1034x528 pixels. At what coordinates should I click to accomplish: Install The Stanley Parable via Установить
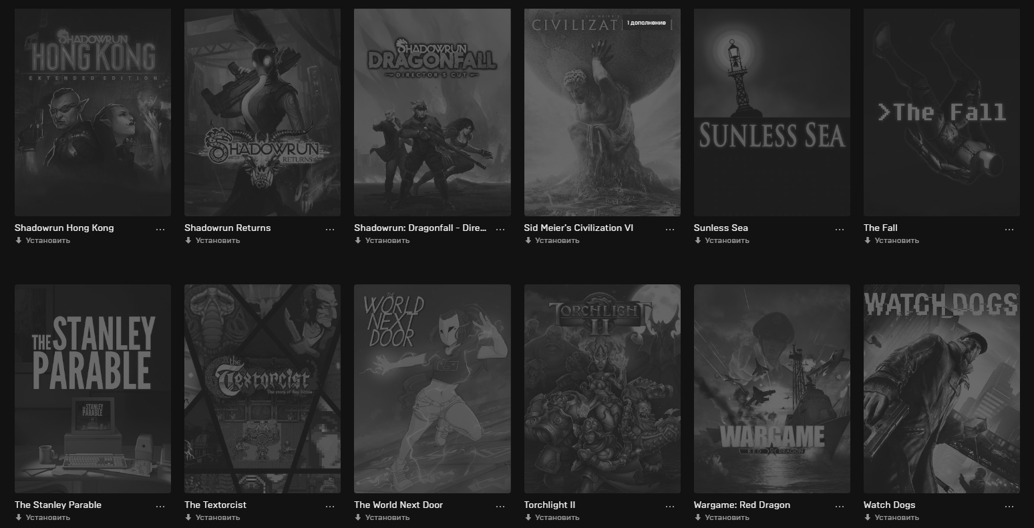[x=43, y=517]
